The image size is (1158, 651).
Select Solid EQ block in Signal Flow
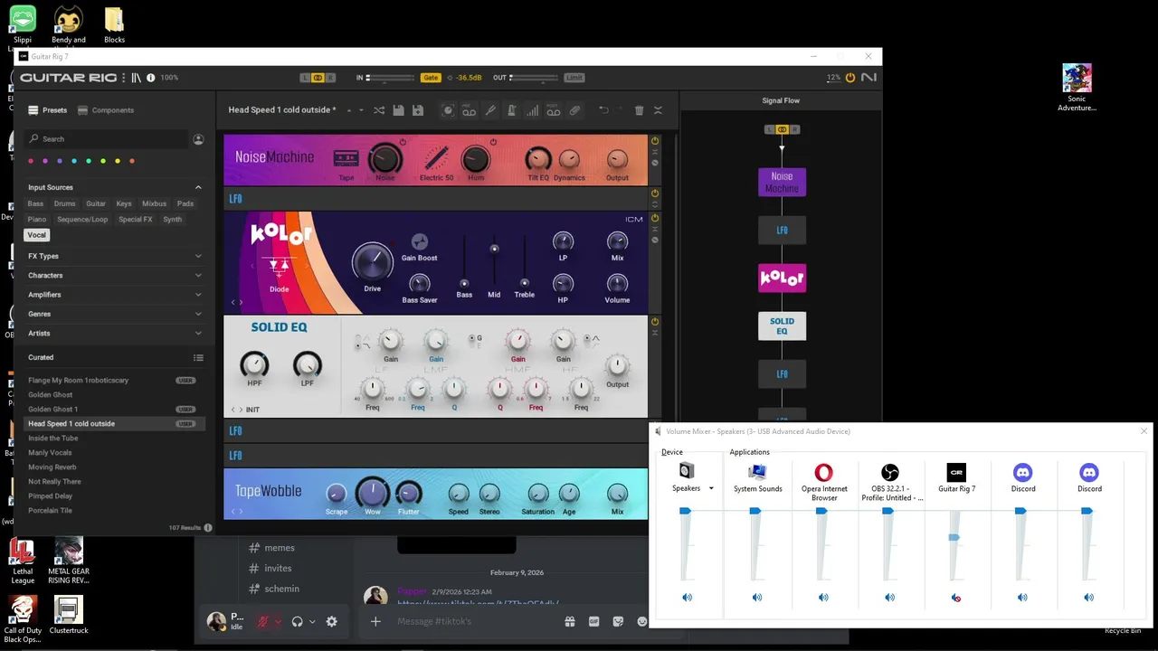point(782,325)
